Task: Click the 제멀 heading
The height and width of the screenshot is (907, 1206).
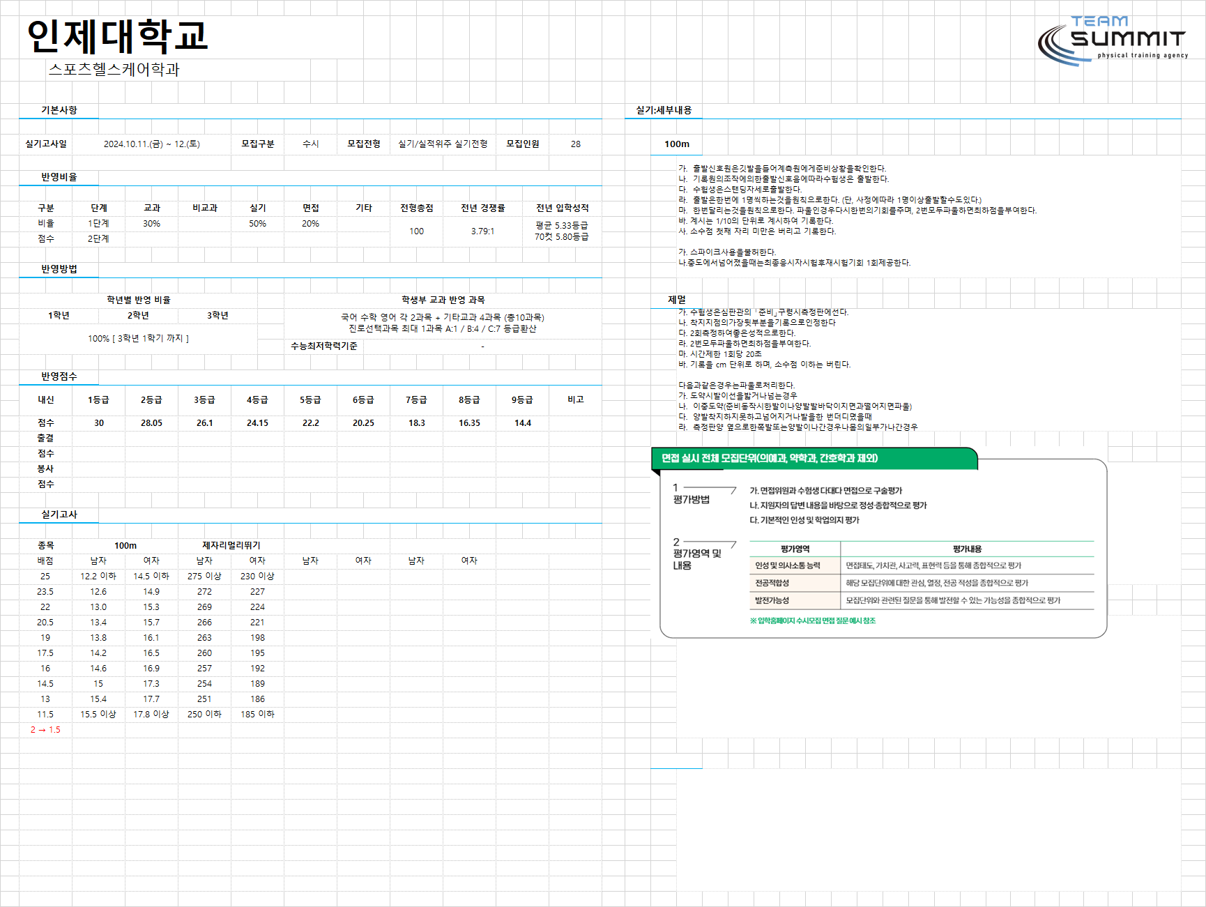Action: pos(677,300)
